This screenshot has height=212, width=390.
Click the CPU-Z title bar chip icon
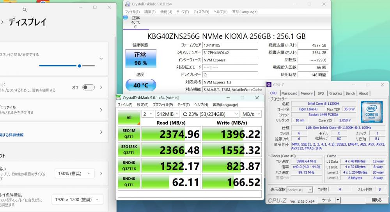[x=269, y=85]
